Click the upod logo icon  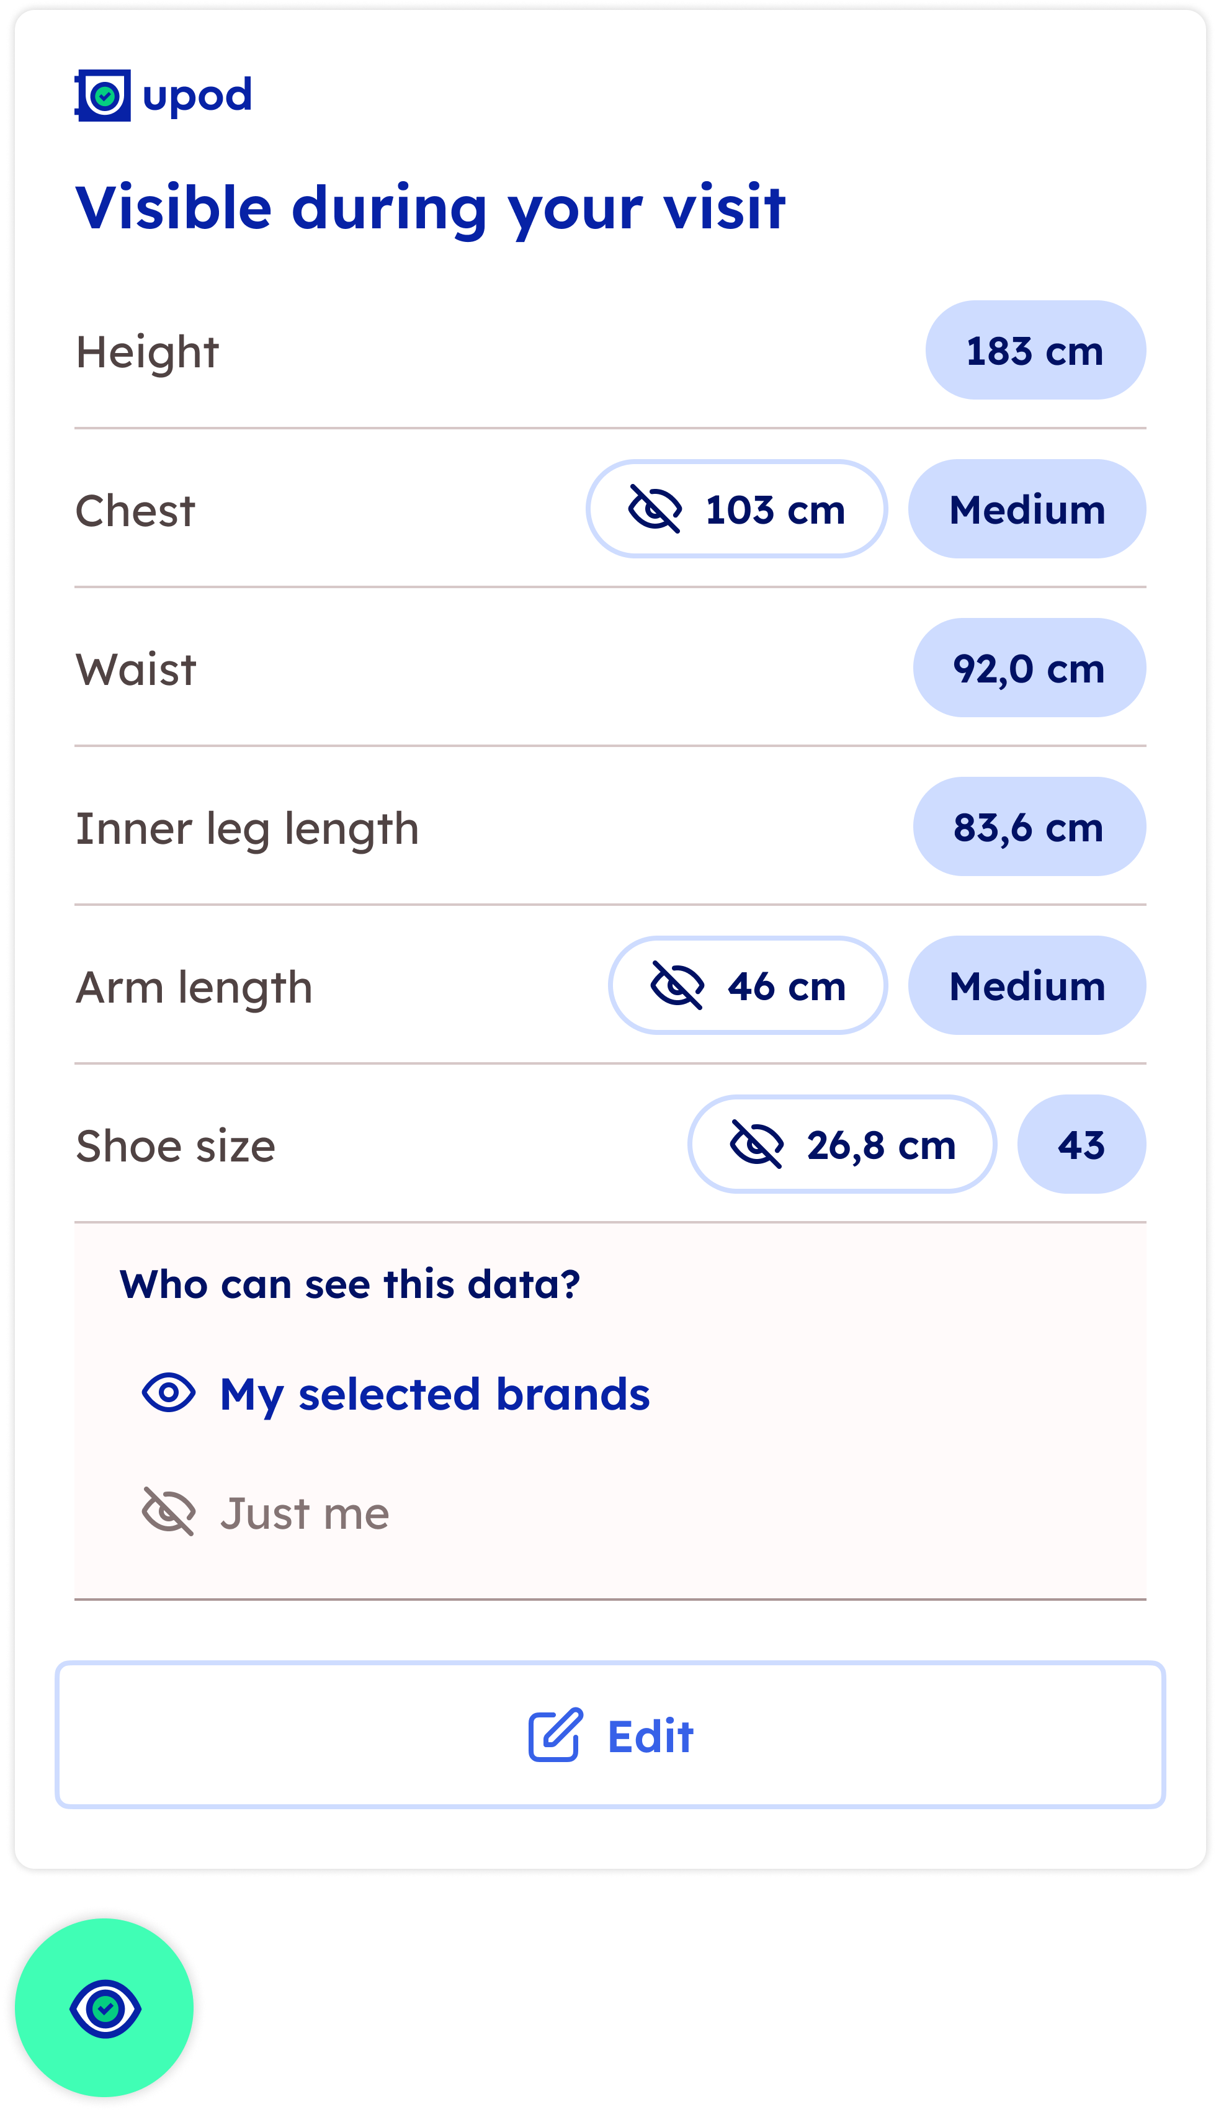[104, 94]
